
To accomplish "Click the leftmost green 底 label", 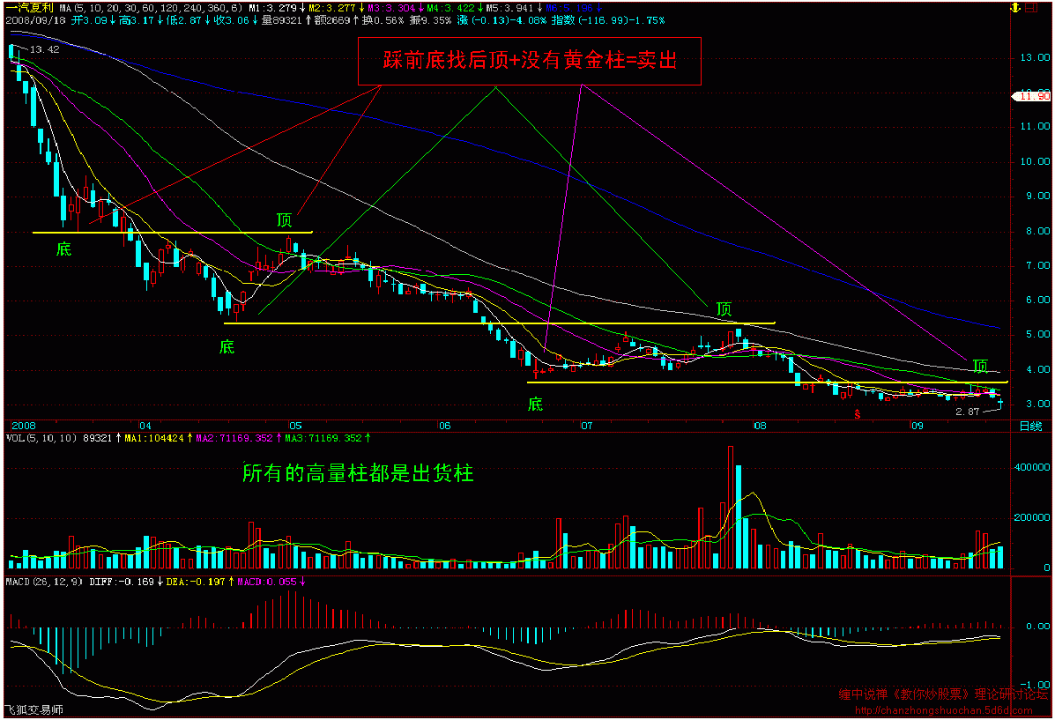I will click(x=63, y=249).
